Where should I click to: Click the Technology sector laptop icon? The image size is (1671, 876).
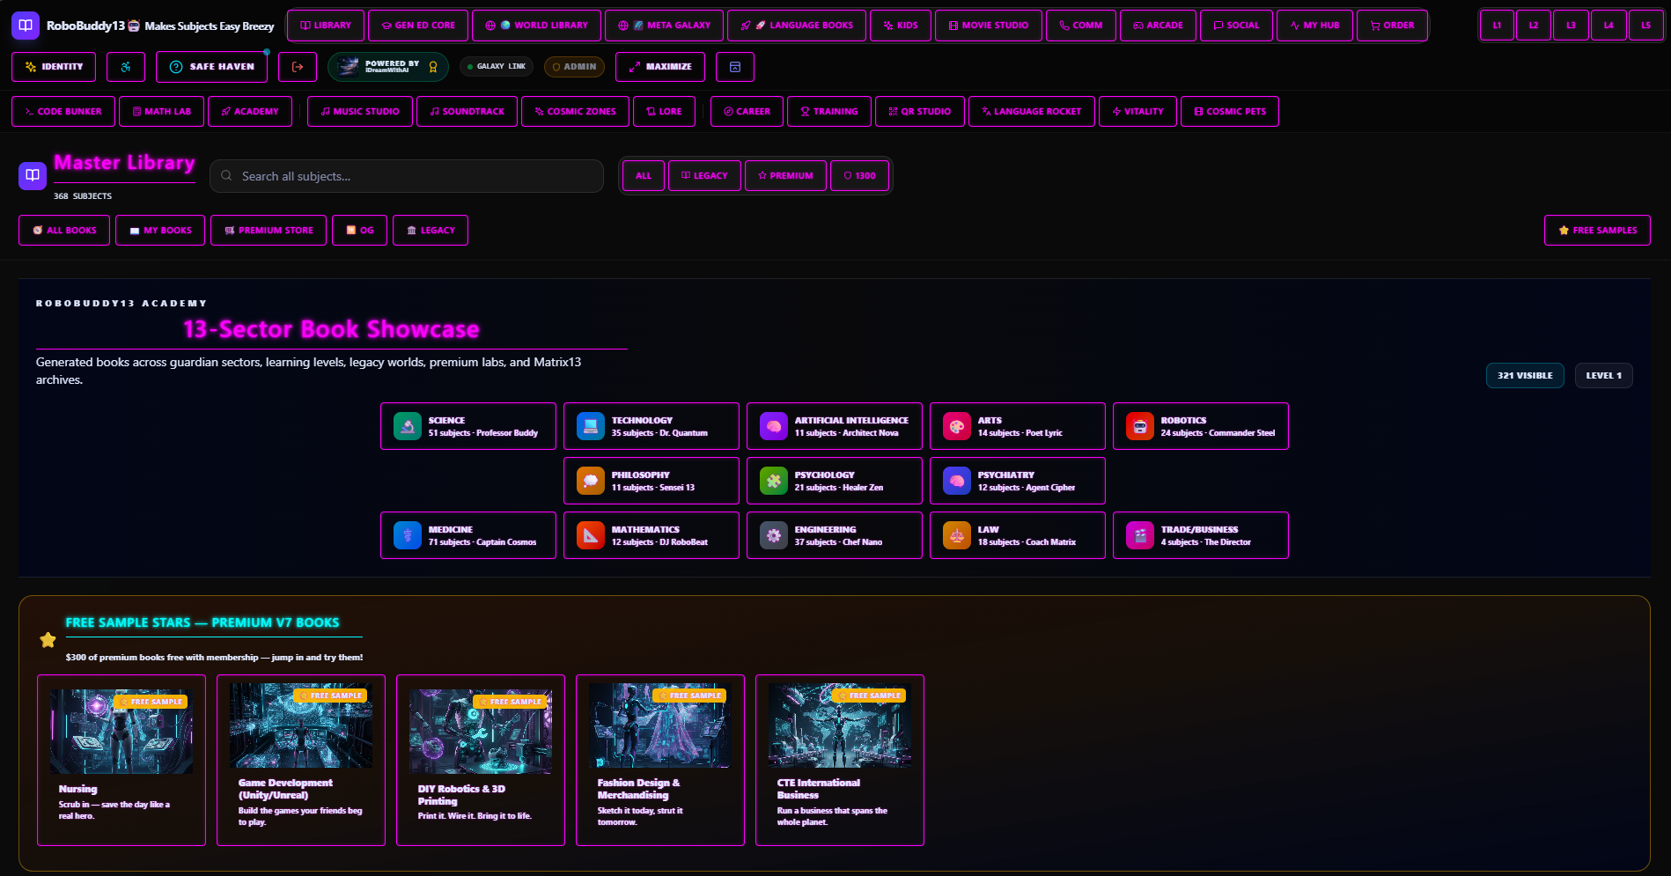pos(591,426)
